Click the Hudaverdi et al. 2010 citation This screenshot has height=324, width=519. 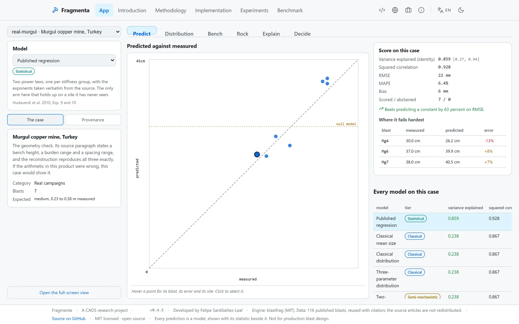point(44,103)
